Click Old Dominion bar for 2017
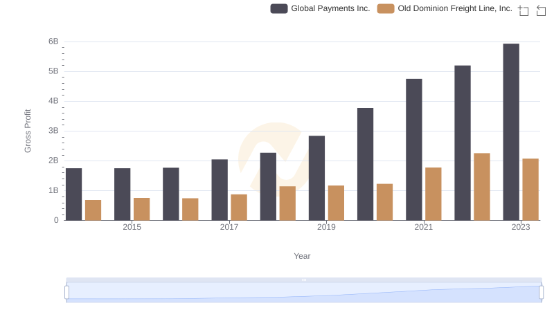This screenshot has width=554, height=319. [x=239, y=208]
